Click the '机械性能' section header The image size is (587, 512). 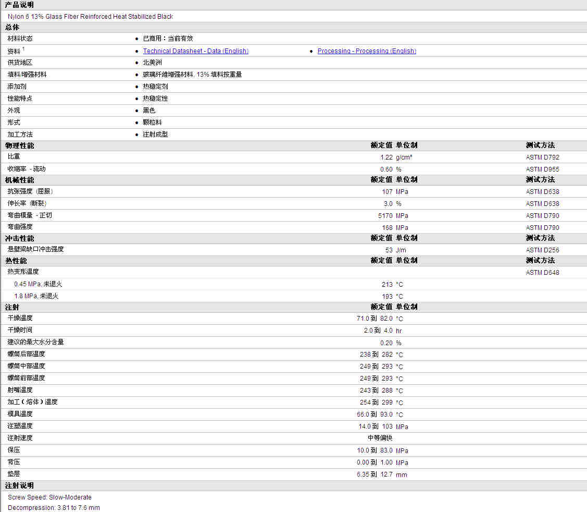click(x=19, y=180)
